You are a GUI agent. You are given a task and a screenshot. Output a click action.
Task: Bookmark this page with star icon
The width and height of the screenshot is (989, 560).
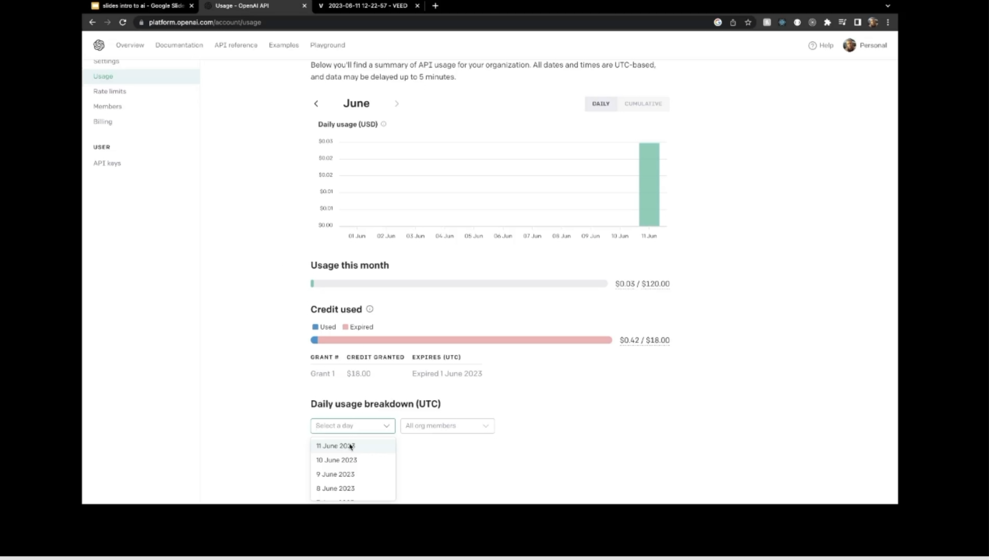748,22
